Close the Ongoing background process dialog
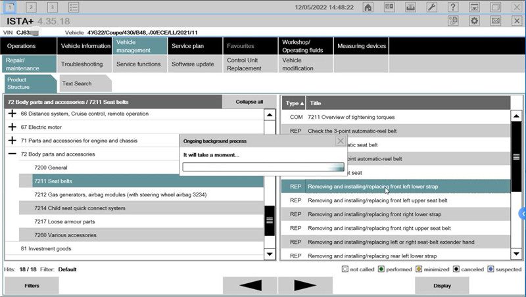526x297 pixels. 341,141
